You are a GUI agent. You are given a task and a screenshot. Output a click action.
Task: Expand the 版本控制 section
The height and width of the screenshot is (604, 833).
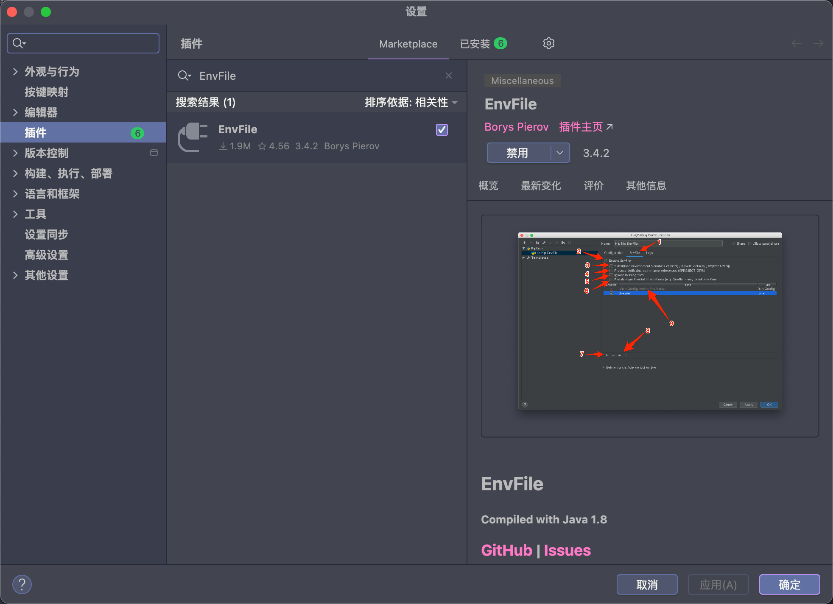(15, 153)
